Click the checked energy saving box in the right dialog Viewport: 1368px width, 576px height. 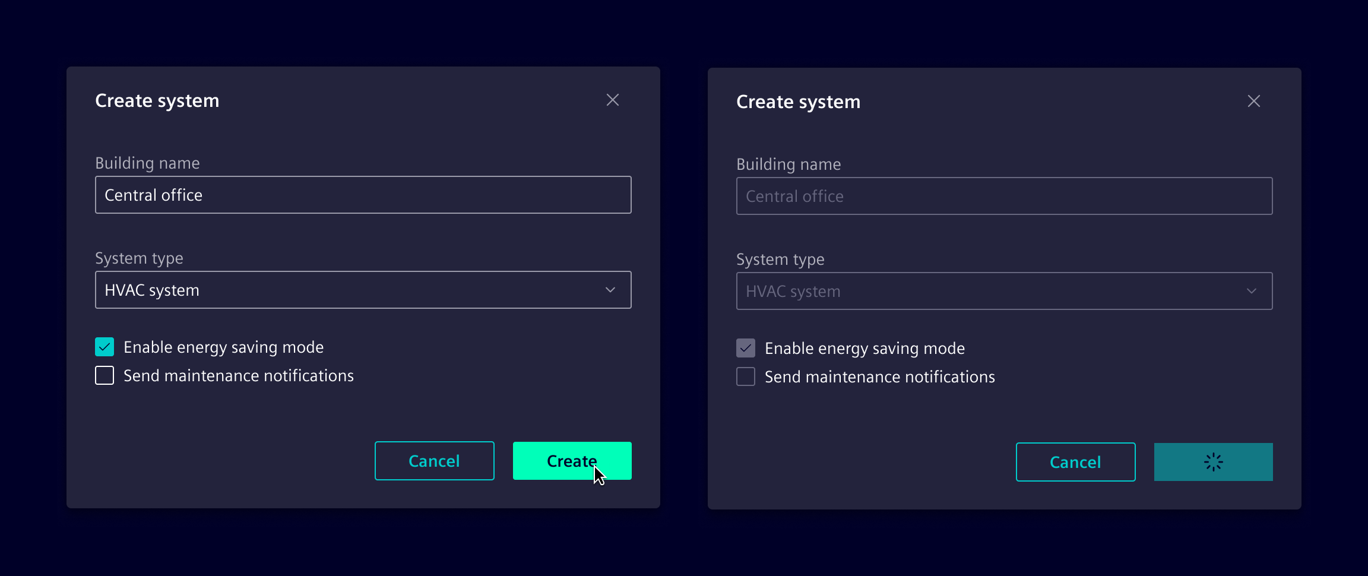click(745, 348)
